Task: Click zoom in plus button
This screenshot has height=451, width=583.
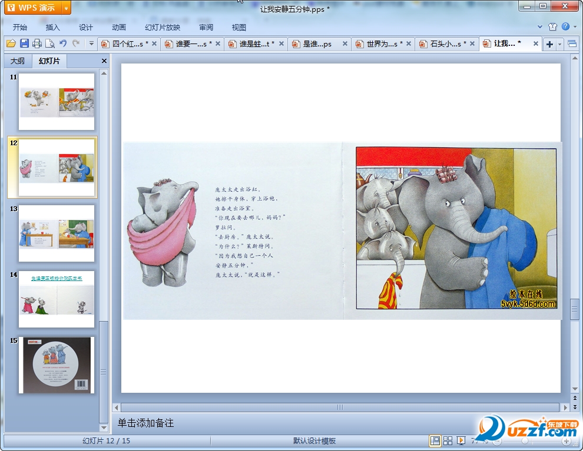Action: pyautogui.click(x=567, y=441)
